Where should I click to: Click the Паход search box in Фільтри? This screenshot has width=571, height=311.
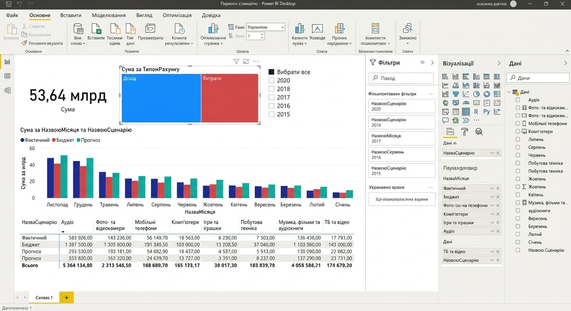pos(401,78)
